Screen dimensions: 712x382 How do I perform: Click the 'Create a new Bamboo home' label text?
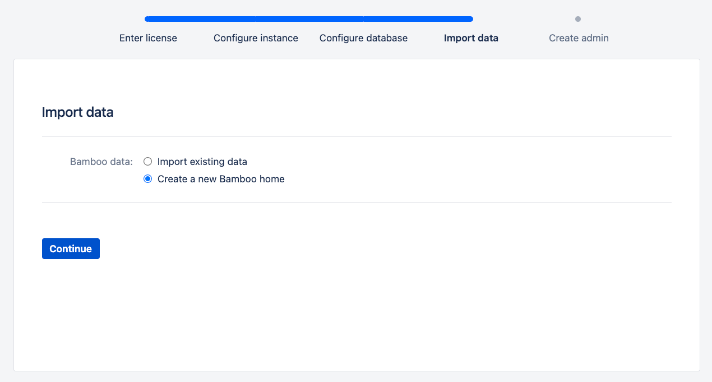pos(221,179)
